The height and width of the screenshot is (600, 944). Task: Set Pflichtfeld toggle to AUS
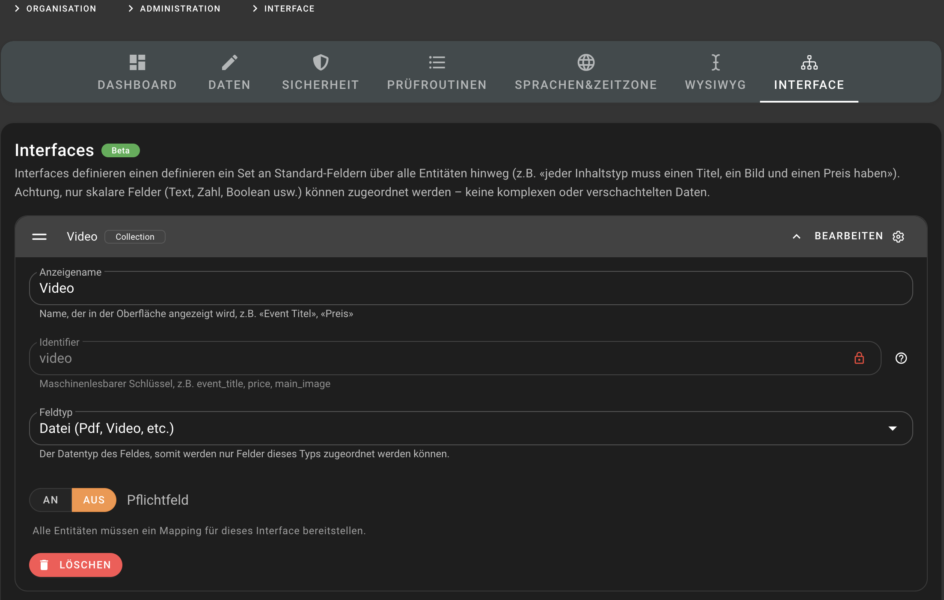[x=94, y=500]
